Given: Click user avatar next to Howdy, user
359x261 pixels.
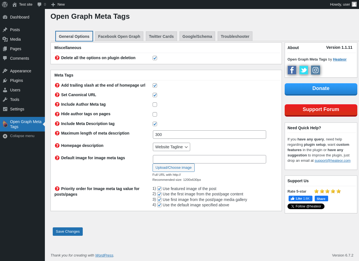Looking at the screenshot, I should pyautogui.click(x=354, y=4).
